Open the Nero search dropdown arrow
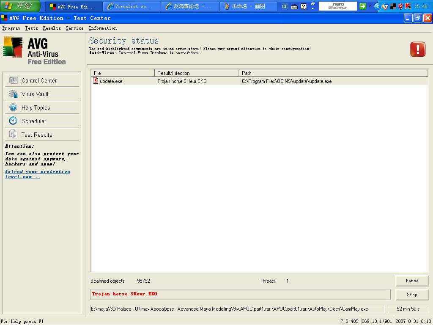The width and height of the screenshot is (433, 325). tap(370, 6)
